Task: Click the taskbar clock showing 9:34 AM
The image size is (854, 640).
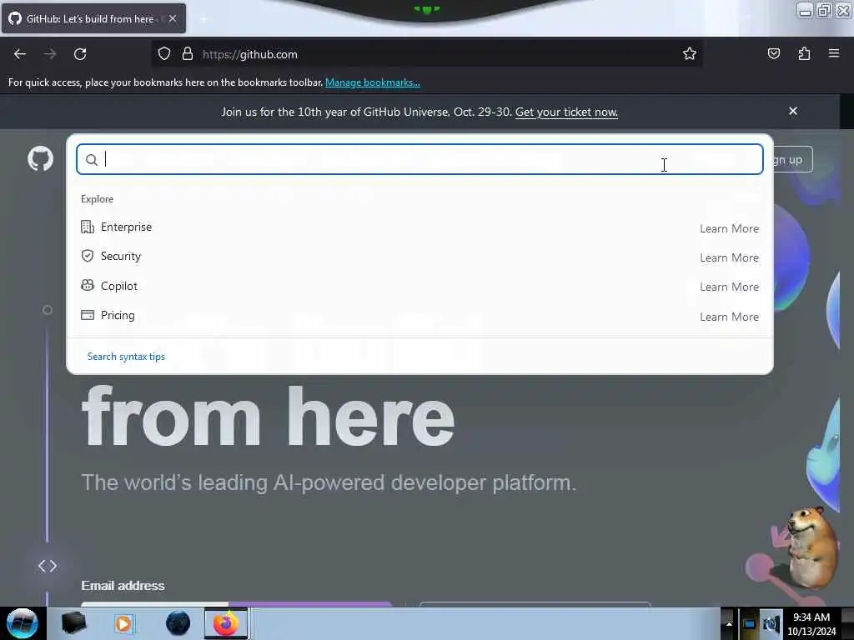Action: [x=811, y=624]
